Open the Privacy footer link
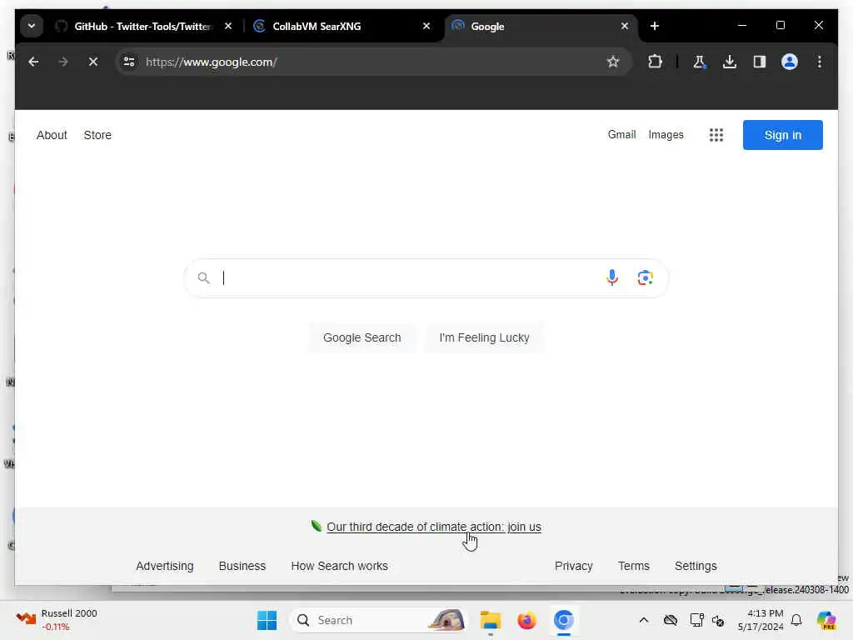 pos(573,566)
